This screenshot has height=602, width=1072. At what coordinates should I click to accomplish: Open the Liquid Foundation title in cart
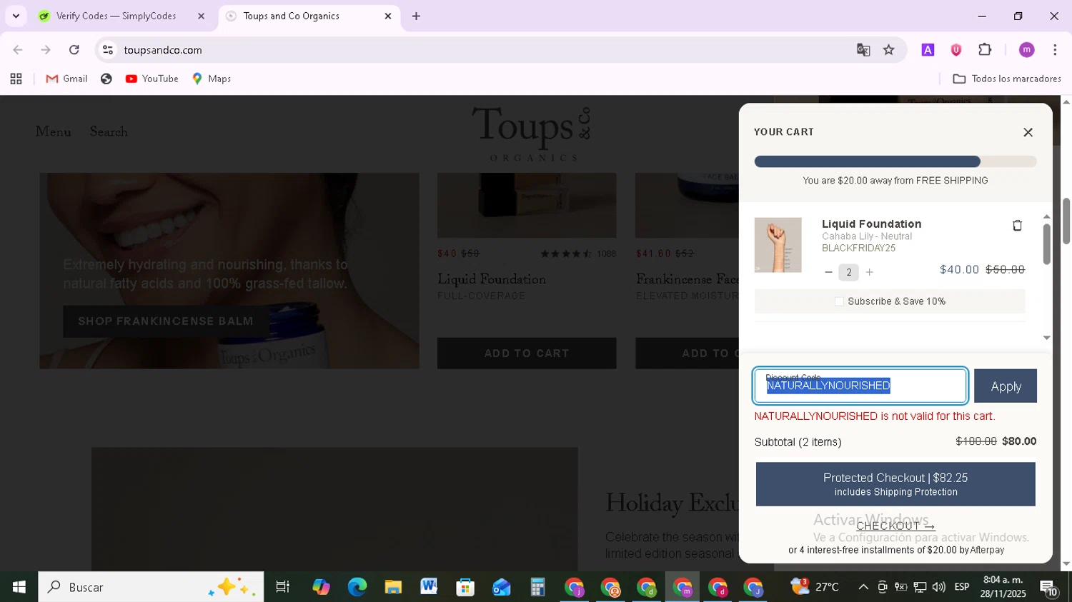click(871, 224)
